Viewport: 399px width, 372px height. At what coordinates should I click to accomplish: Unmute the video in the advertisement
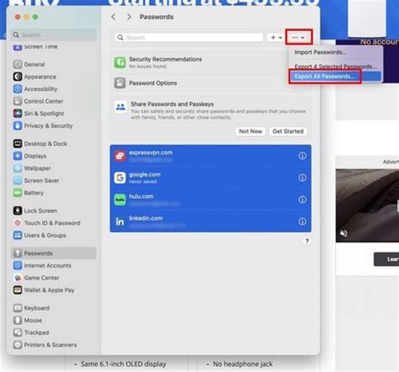(x=344, y=233)
